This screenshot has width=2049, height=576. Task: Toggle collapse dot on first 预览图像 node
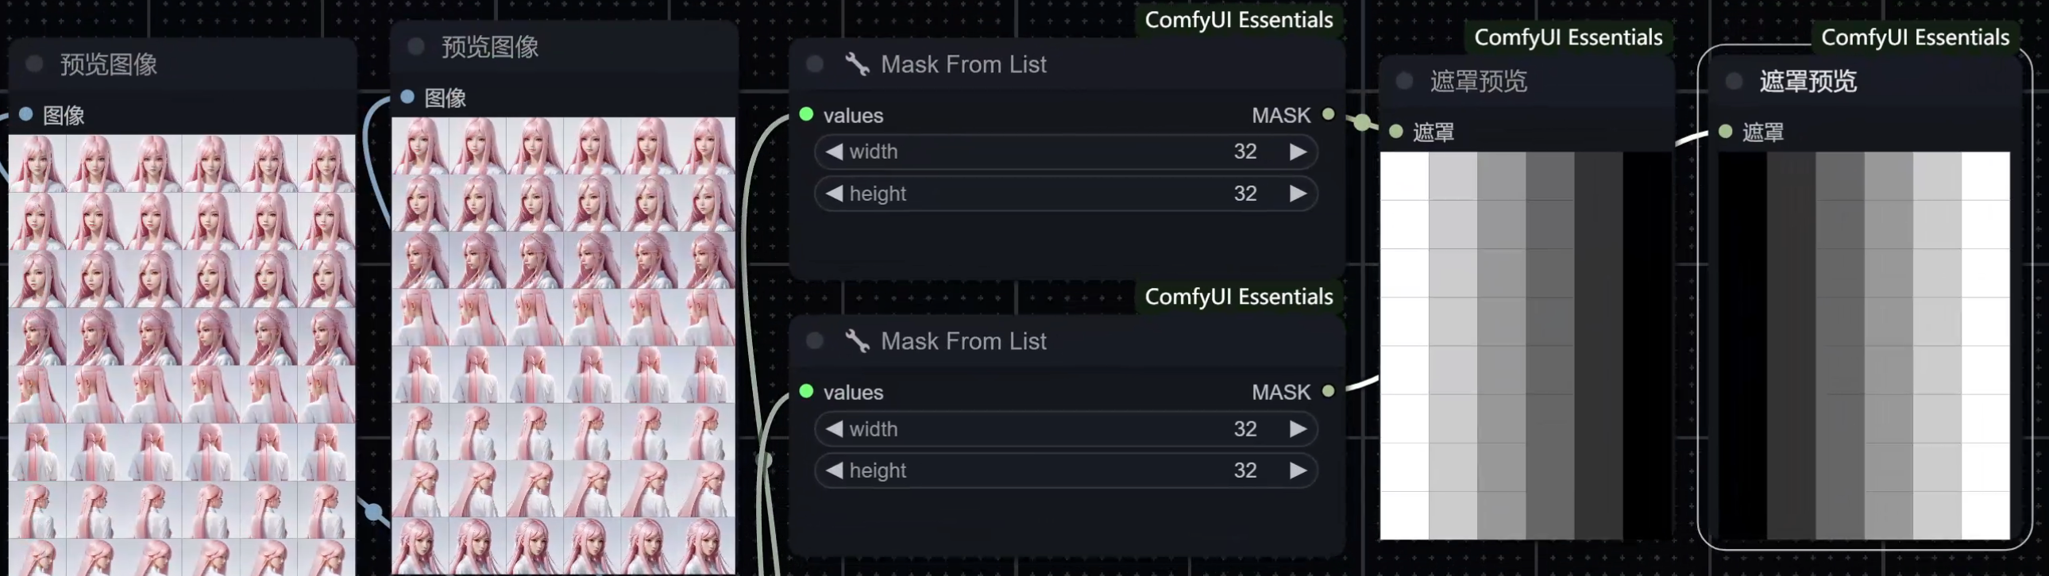tap(34, 63)
